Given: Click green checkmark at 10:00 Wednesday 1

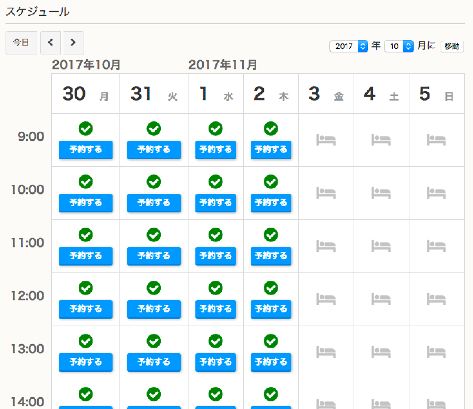Looking at the screenshot, I should [x=216, y=182].
